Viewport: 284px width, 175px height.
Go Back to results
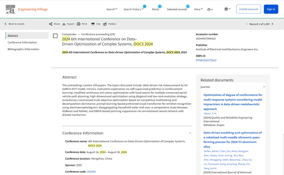pyautogui.click(x=15, y=24)
